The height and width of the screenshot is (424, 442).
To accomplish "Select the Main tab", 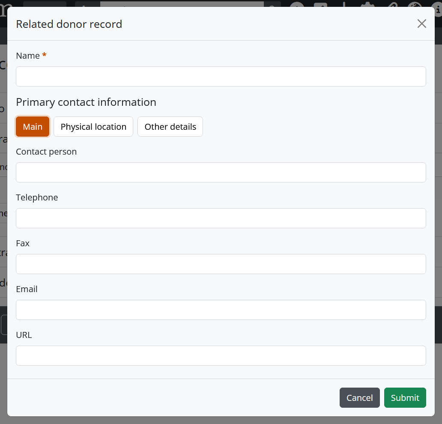I will 33,127.
